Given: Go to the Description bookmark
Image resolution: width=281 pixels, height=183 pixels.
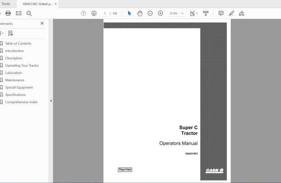Looking at the screenshot, I should pyautogui.click(x=14, y=58).
